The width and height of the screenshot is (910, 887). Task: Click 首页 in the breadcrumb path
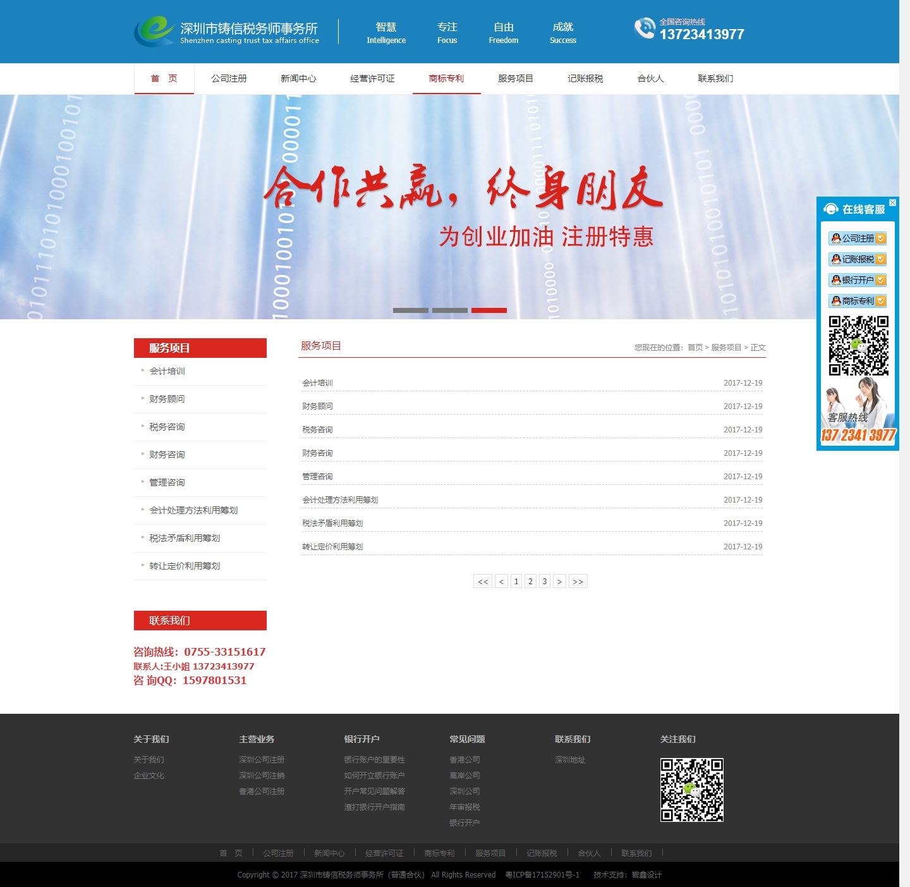[695, 347]
